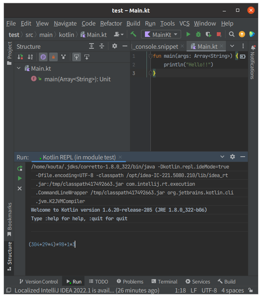Toggle Sort by Visibility in Structure

click(20, 57)
